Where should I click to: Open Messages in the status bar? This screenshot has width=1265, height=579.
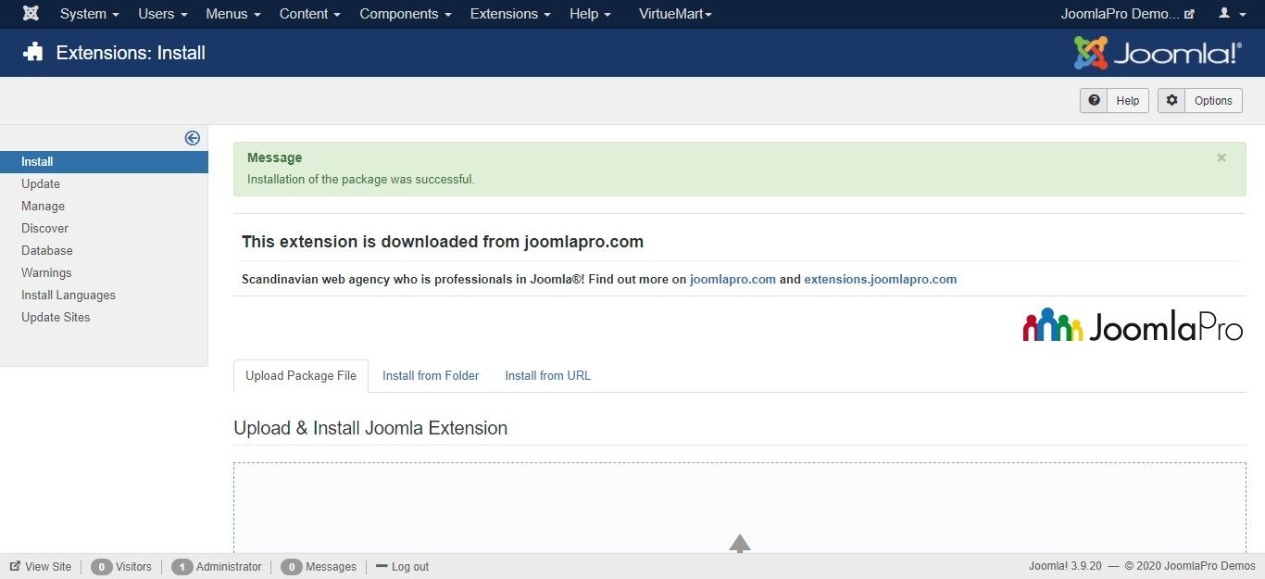pos(319,567)
